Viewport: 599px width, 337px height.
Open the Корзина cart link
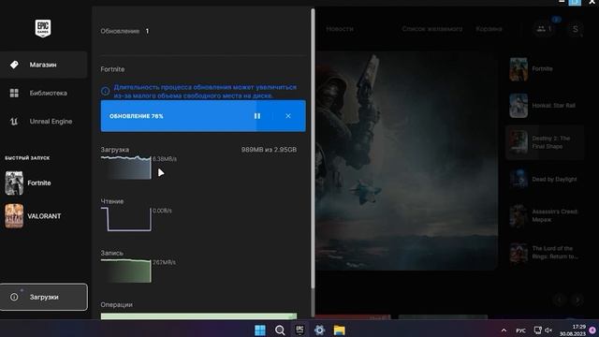(489, 29)
